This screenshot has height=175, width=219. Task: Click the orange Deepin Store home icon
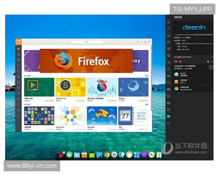(19, 42)
